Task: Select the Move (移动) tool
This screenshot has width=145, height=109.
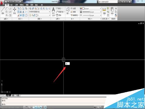Action: (x=14, y=11)
